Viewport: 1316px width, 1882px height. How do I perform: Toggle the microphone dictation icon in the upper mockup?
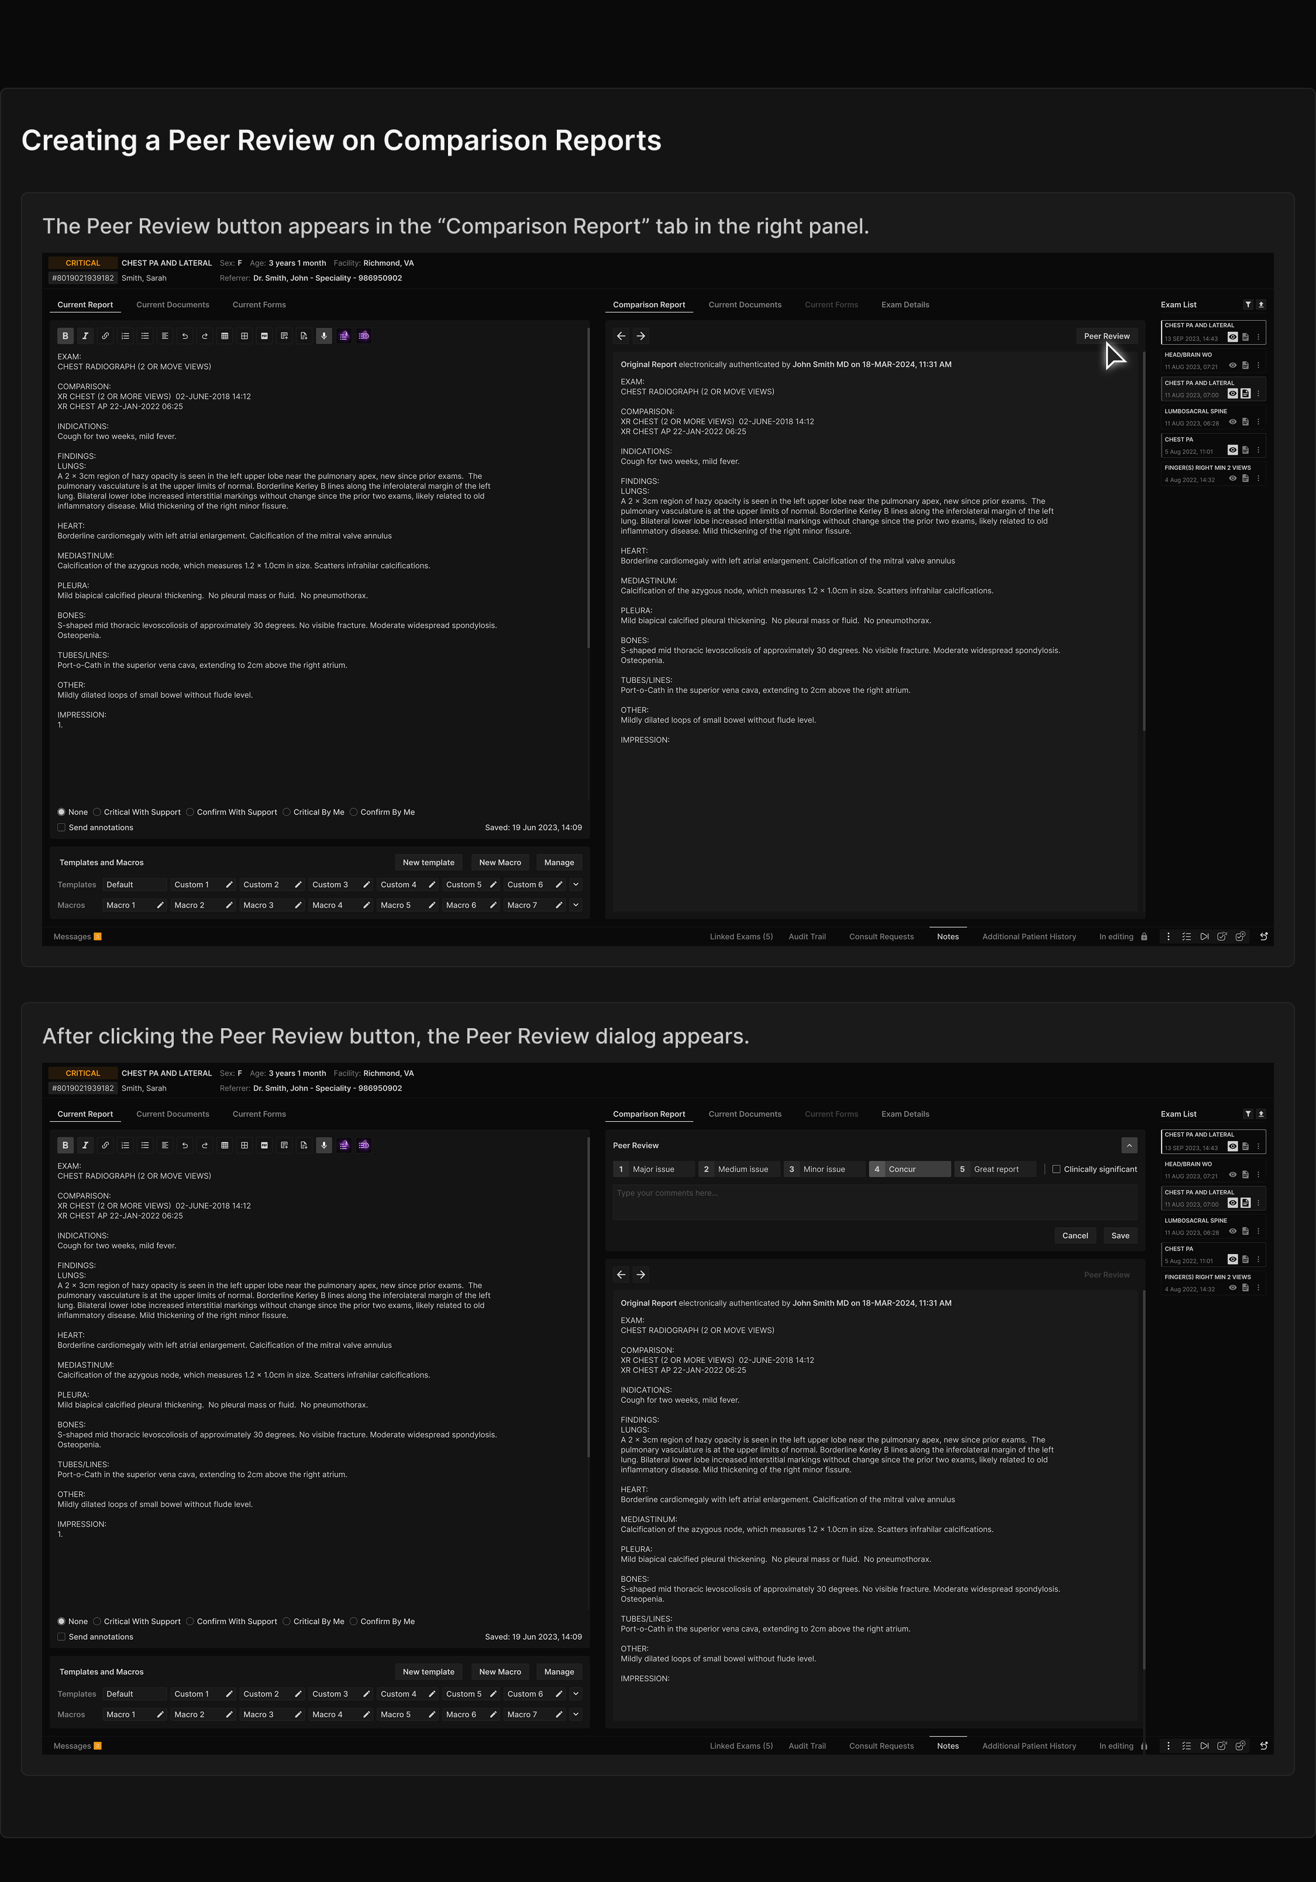pyautogui.click(x=325, y=336)
